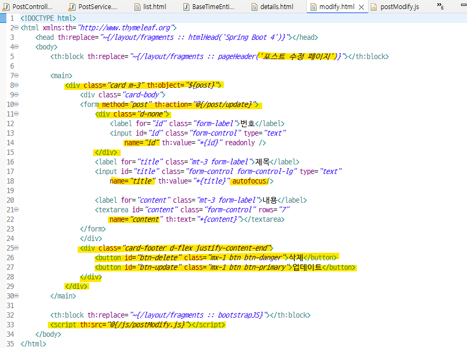Click the highlighted name="id" attribute
Screen dimensions: 467x348
pyautogui.click(x=142, y=143)
